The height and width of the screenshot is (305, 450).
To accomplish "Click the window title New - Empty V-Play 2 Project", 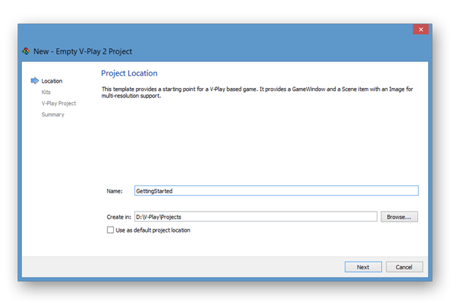I will point(83,51).
